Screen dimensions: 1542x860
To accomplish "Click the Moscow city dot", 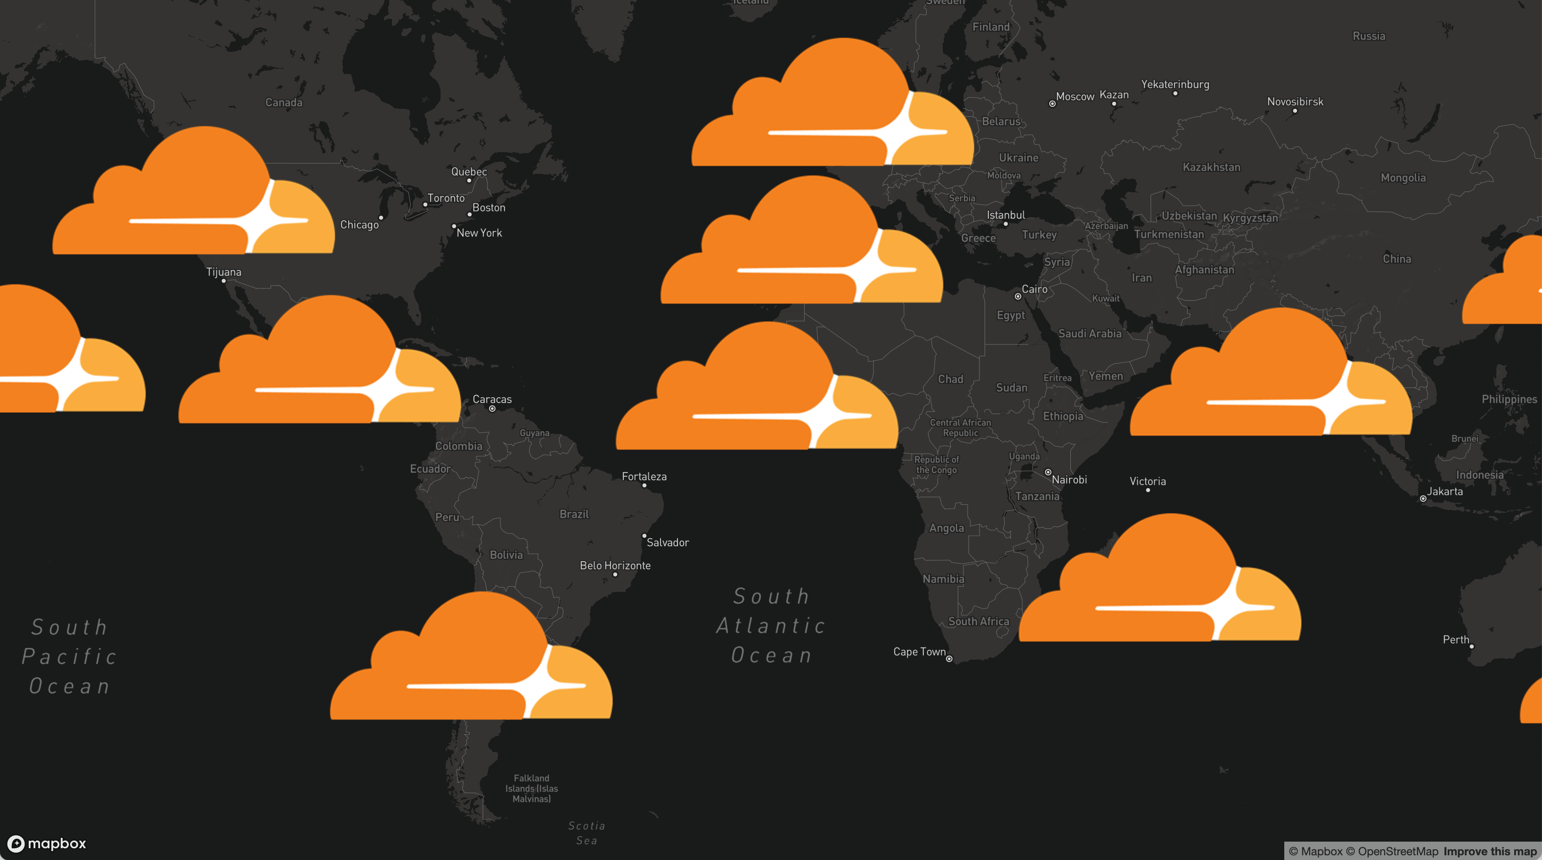I will tap(1052, 104).
